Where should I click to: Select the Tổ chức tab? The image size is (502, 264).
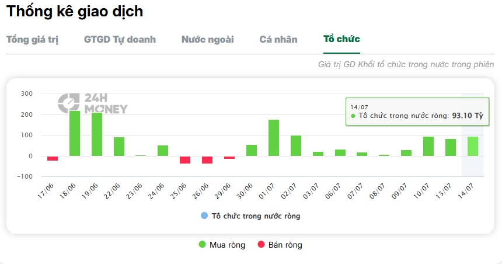coord(341,39)
